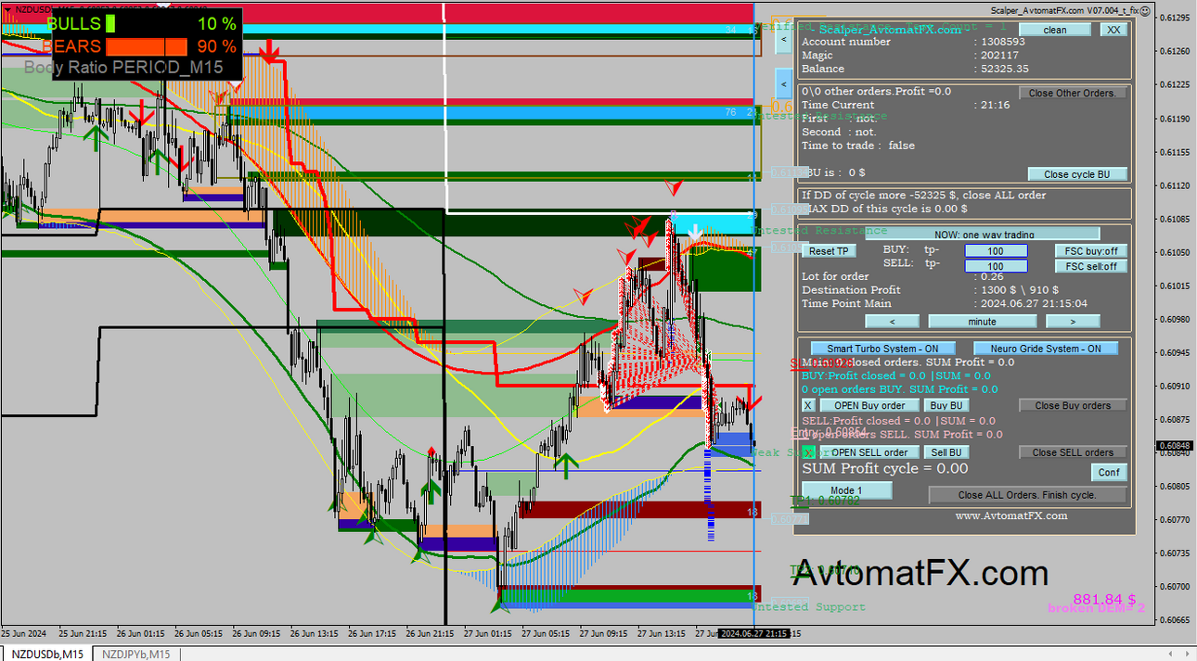Click the BUY tp- input field showing 100
1197x661 pixels.
click(x=996, y=251)
